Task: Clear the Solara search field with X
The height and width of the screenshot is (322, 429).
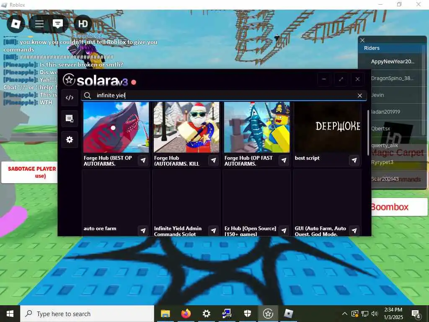Action: tap(360, 95)
